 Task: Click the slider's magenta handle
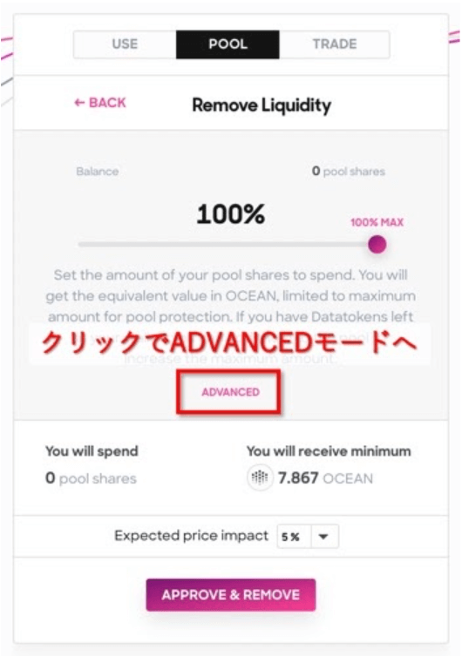377,244
